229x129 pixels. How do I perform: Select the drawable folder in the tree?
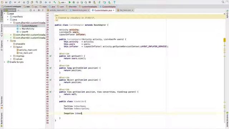point(20,44)
